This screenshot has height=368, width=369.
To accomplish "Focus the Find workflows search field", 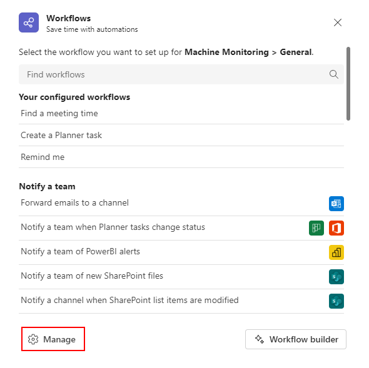I will (181, 74).
